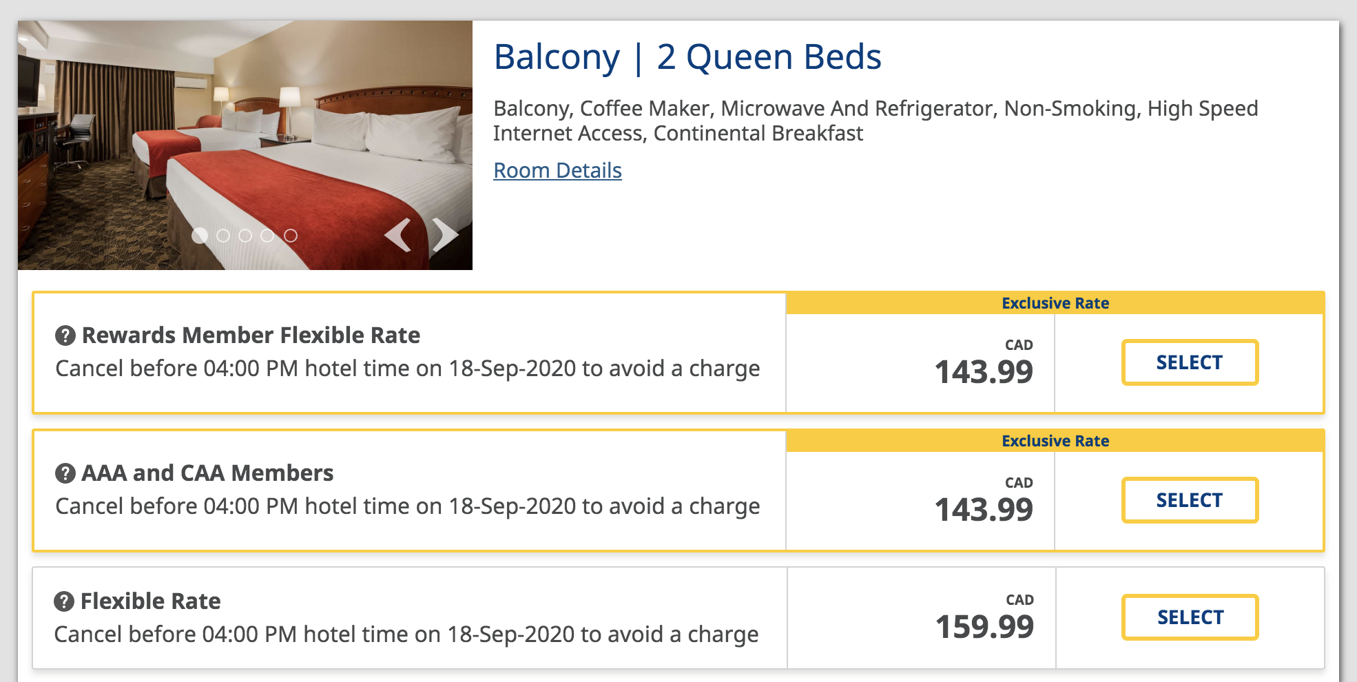This screenshot has height=682, width=1357.
Task: Click the Balcony | 2 Queen Beds heading
Action: point(687,57)
